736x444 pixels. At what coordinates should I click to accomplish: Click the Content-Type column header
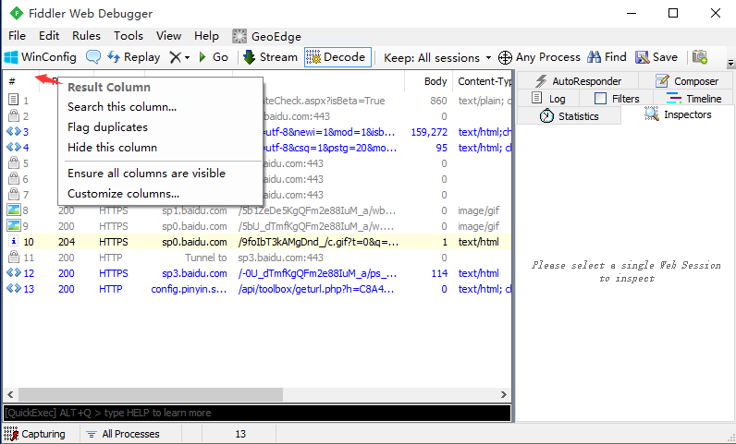(x=484, y=81)
